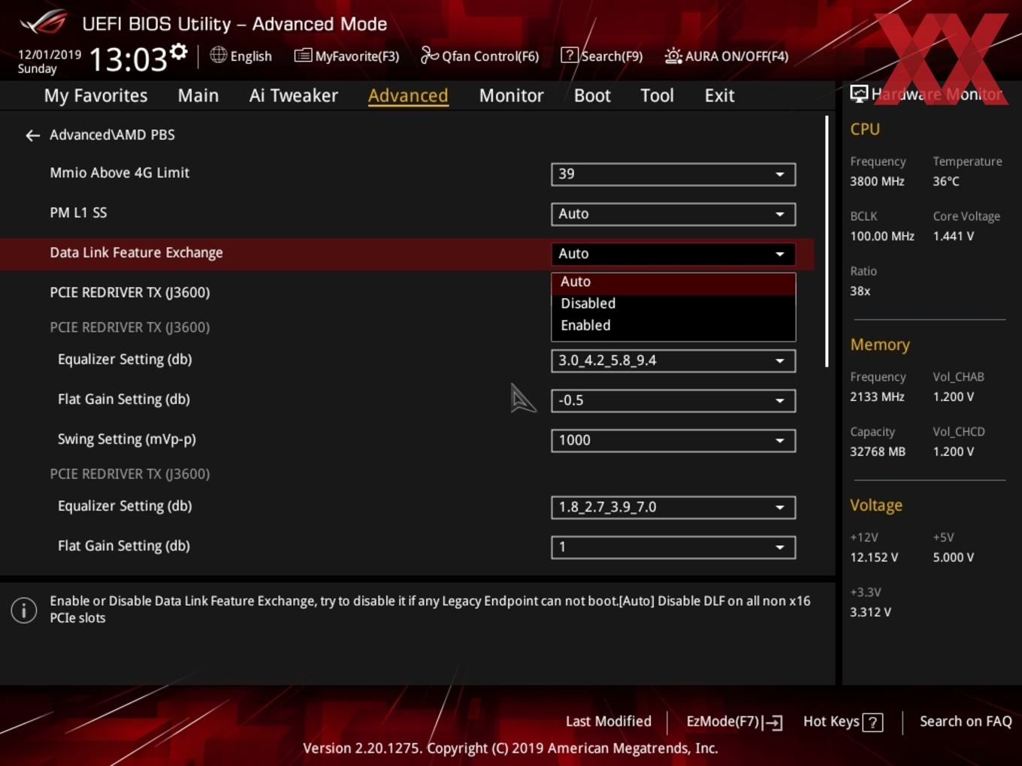
Task: Switch to the Monitor tab
Action: [511, 95]
